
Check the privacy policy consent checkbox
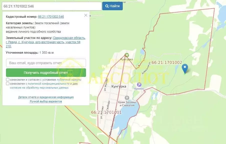click(8, 84)
